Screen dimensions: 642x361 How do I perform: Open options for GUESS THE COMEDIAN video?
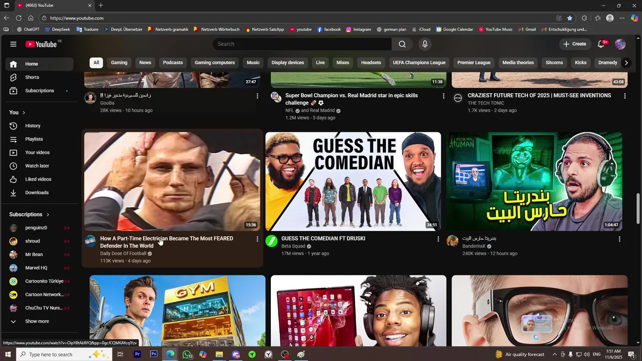[x=438, y=239]
